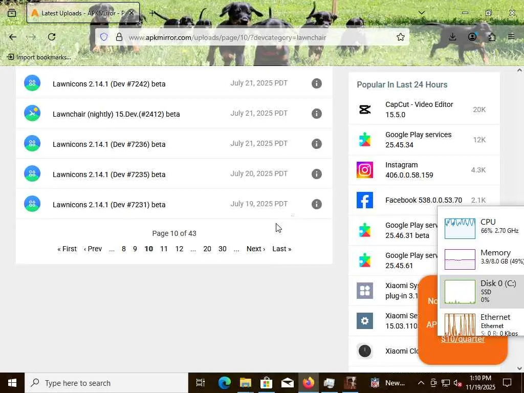Open Lawnicons 2.14.1 (Dev #7235) beta link
This screenshot has width=524, height=393.
pyautogui.click(x=109, y=174)
